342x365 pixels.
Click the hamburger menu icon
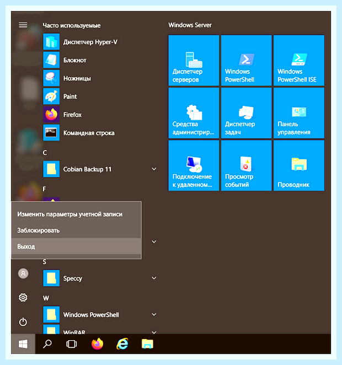[23, 25]
